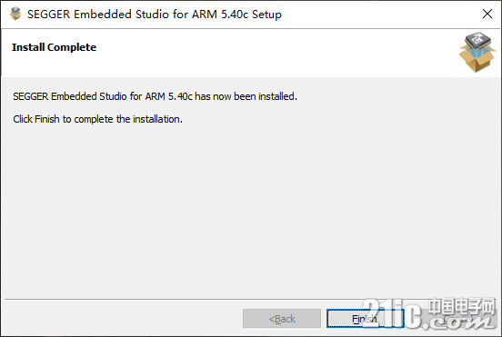Close the SEGGER Embedded Studio Setup window
The width and height of the screenshot is (502, 337).
[487, 14]
